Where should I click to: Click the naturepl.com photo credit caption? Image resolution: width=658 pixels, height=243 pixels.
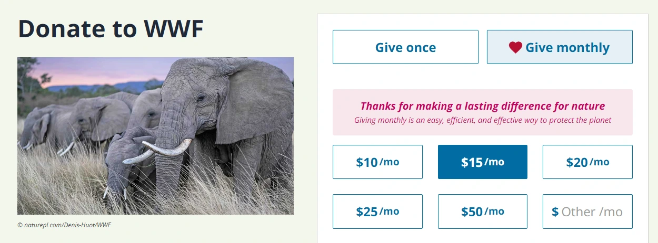point(64,225)
